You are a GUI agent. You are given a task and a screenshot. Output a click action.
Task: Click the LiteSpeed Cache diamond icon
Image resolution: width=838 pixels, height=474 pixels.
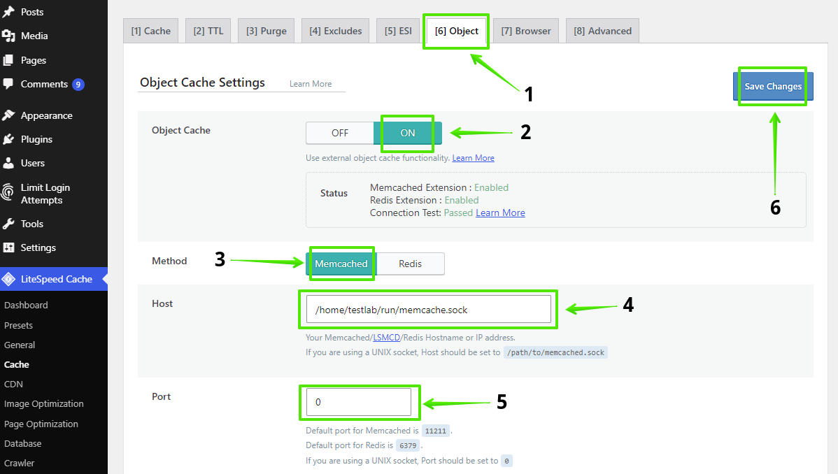click(x=8, y=279)
